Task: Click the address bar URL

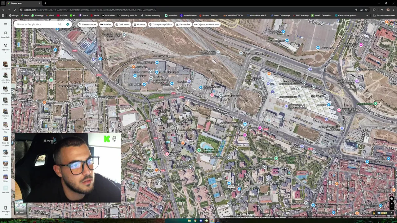Action: coord(90,10)
